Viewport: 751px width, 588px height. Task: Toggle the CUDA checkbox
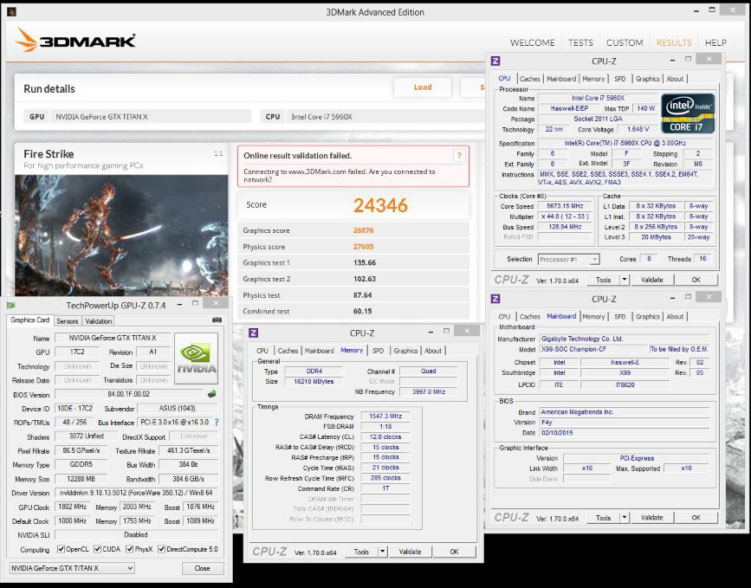[x=96, y=549]
